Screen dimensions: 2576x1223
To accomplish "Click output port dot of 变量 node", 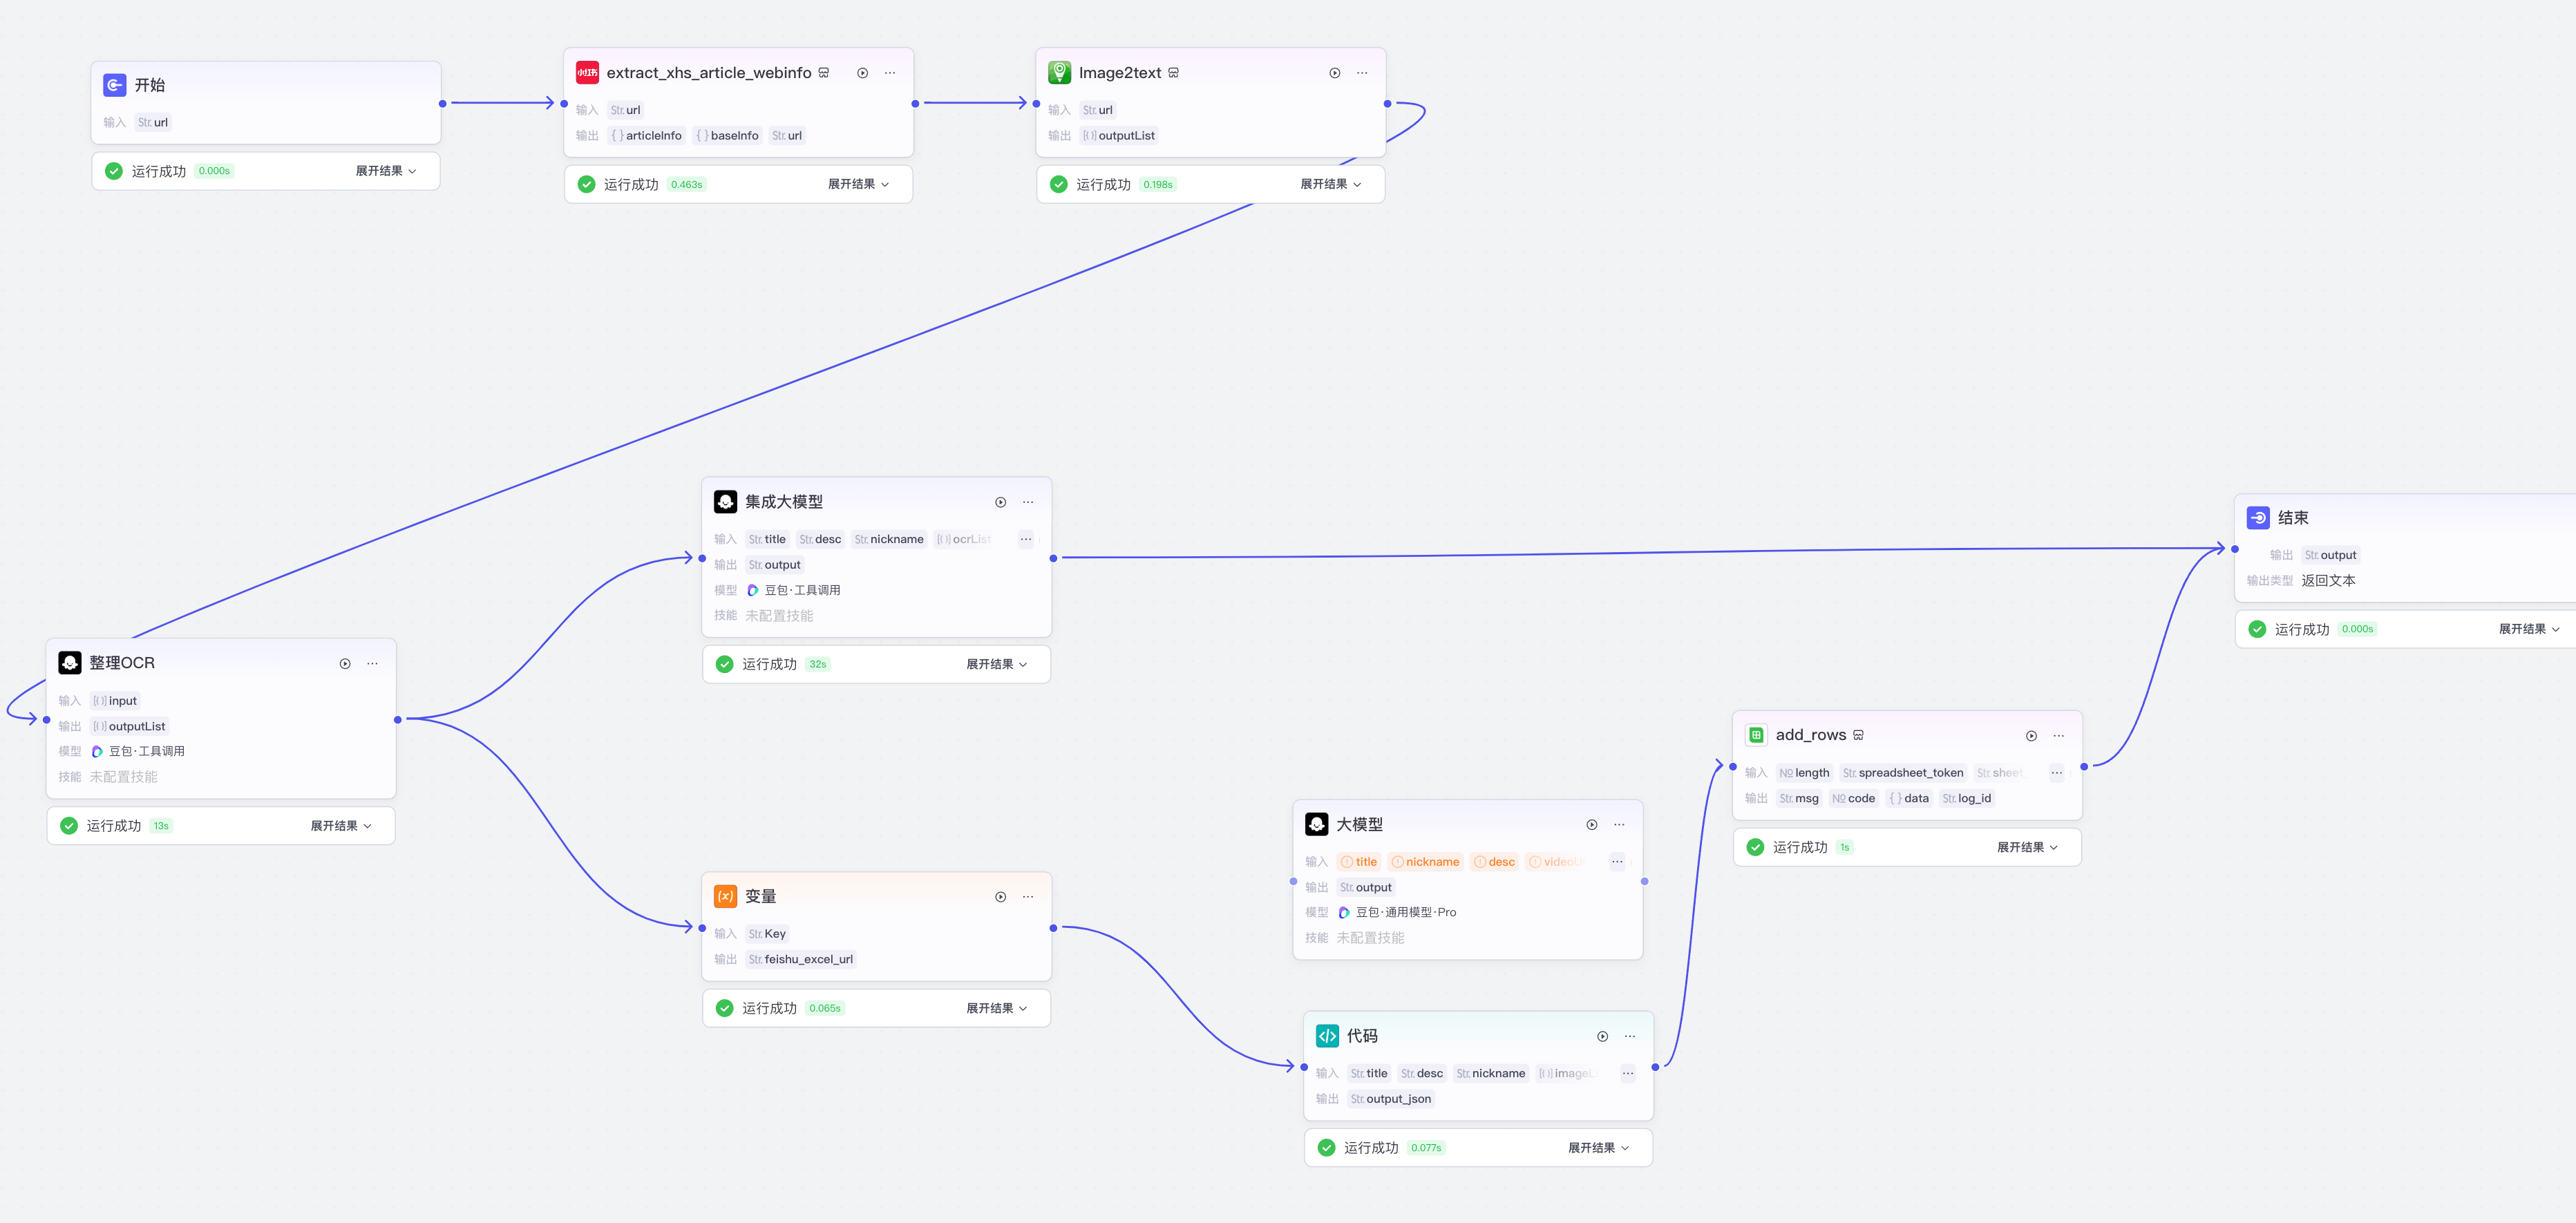I will click(x=1053, y=928).
